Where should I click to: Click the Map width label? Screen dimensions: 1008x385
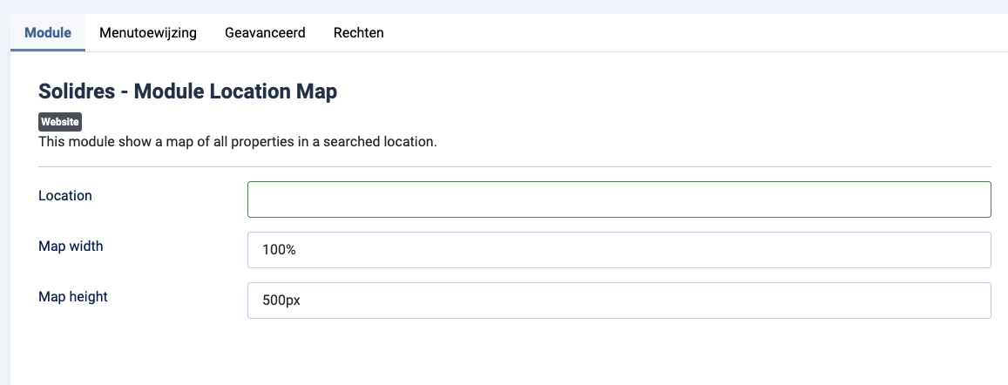click(71, 247)
